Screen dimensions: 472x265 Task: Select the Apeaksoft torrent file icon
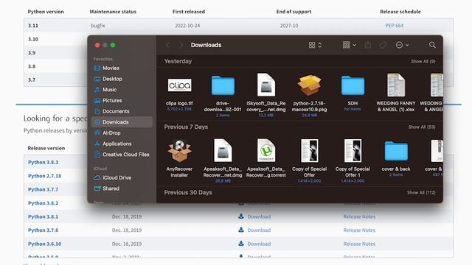(266, 150)
